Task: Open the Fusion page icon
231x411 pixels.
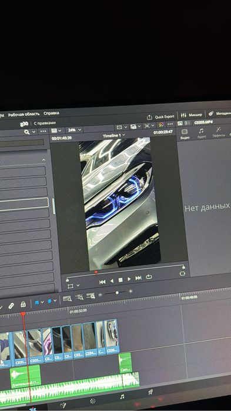Action: click(x=63, y=405)
